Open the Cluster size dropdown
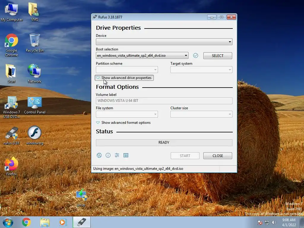The width and height of the screenshot is (304, 228). [201, 114]
